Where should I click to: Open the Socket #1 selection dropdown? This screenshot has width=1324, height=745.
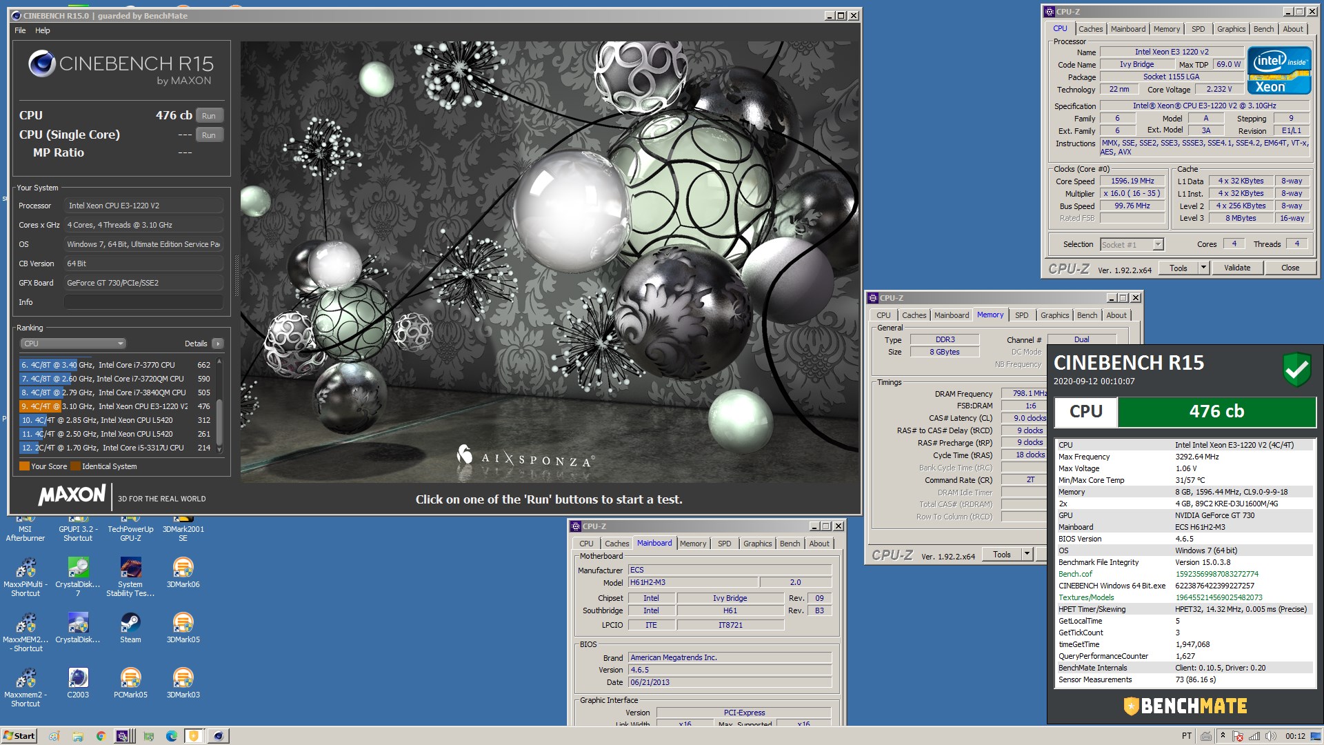1132,244
